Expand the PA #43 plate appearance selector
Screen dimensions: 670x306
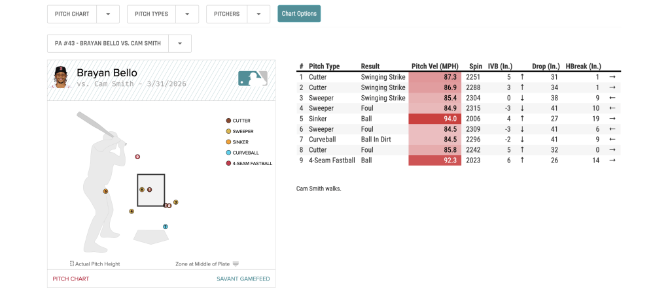tap(180, 44)
